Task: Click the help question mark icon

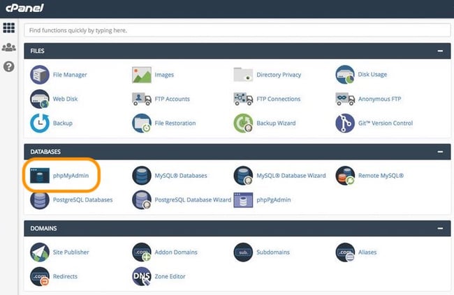Action: [x=8, y=67]
